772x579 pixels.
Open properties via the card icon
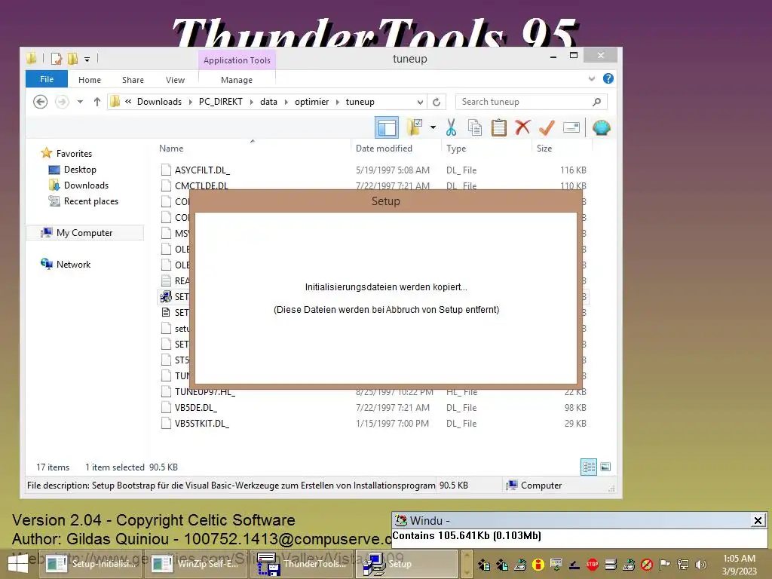pyautogui.click(x=571, y=127)
